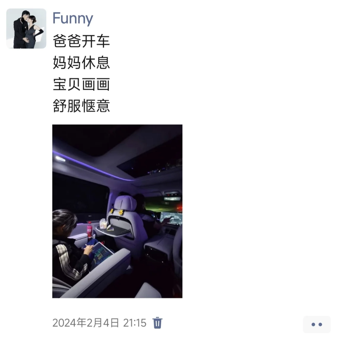Click the white ceiling reading light in photo
341x342 pixels.
tap(60, 159)
